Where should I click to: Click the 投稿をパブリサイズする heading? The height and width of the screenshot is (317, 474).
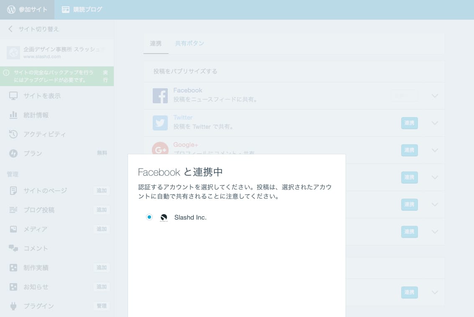[185, 72]
